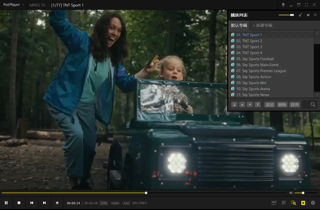Click the H264 video codec label
This screenshot has width=320, height=210.
pos(115,203)
